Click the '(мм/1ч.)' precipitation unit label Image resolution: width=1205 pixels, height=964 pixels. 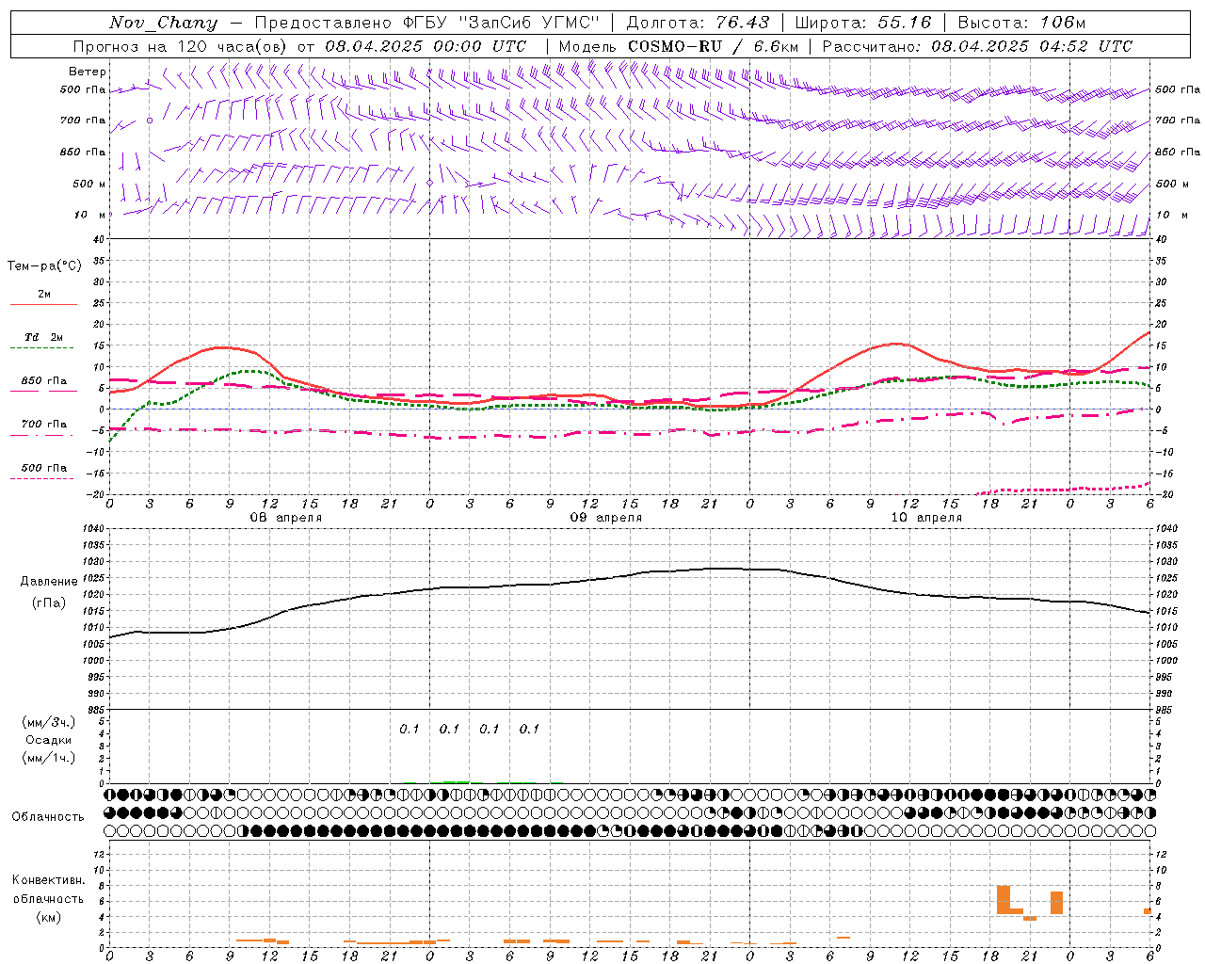[x=49, y=758]
